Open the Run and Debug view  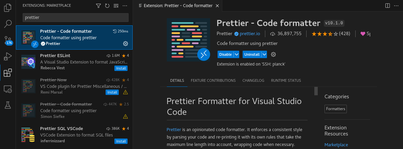pyautogui.click(x=8, y=56)
